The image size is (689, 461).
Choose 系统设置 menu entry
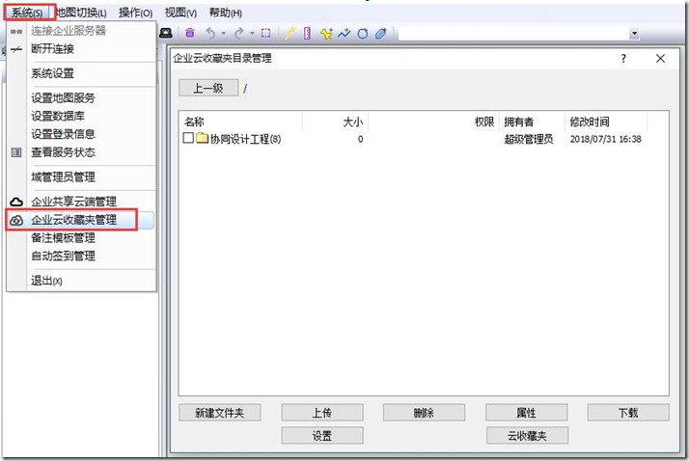[x=81, y=73]
